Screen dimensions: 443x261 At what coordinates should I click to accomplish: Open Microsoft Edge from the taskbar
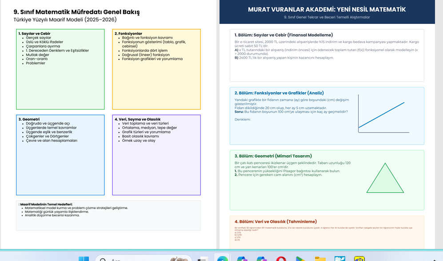coord(222,258)
